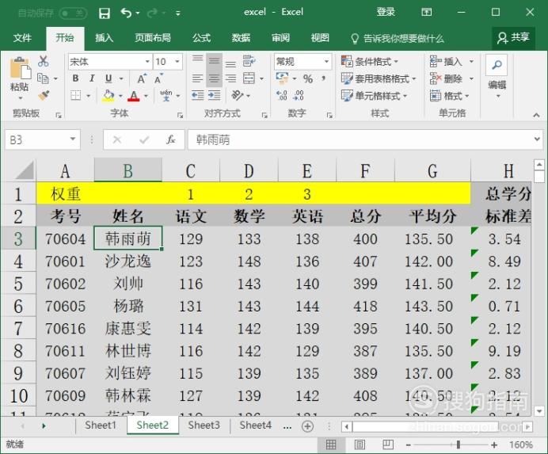
Task: Save the workbook with the disk icon
Action: point(105,13)
